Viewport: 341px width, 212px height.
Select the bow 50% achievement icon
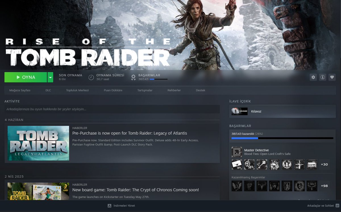pos(249,164)
